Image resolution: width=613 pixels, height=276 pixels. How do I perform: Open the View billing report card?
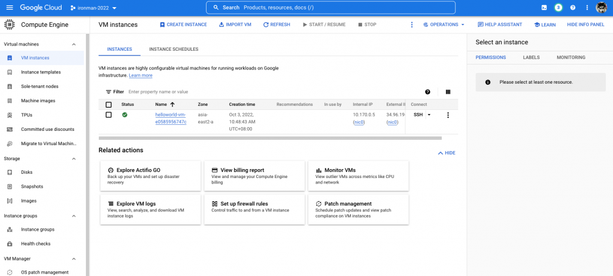pos(254,176)
